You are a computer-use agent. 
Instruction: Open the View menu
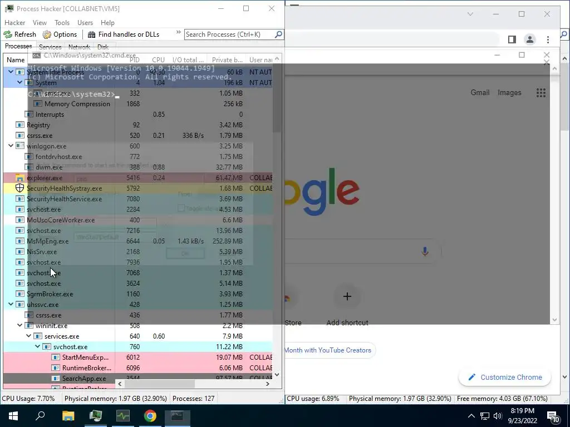[40, 22]
